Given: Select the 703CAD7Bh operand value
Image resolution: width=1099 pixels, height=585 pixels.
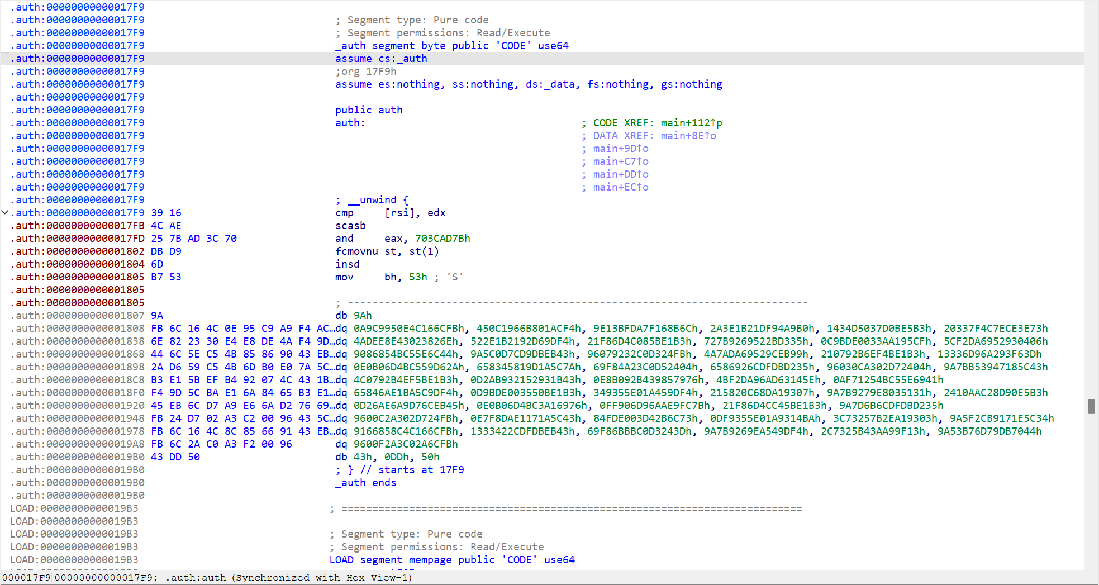Looking at the screenshot, I should 442,239.
